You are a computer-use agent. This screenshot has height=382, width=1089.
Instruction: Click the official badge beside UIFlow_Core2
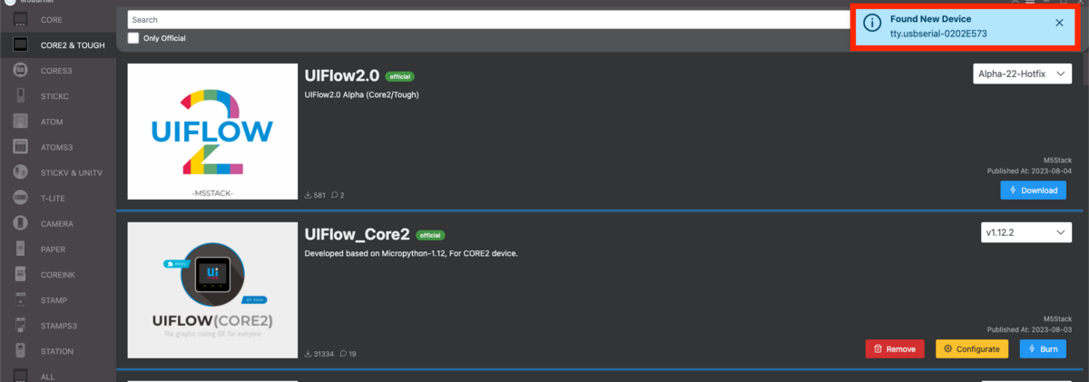(429, 236)
